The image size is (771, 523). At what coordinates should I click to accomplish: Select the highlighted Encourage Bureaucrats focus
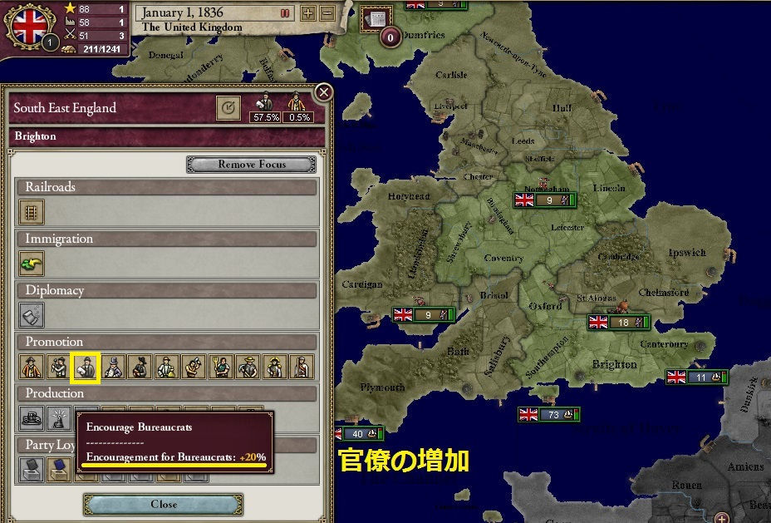coord(86,368)
